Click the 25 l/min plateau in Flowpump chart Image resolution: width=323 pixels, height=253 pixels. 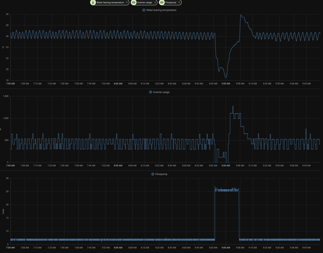pyautogui.click(x=227, y=190)
